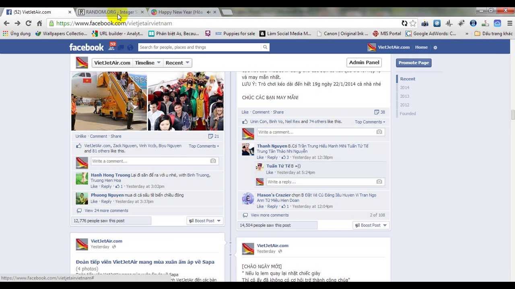Close the Happy New Year tab
The image size is (515, 289).
coord(214,12)
